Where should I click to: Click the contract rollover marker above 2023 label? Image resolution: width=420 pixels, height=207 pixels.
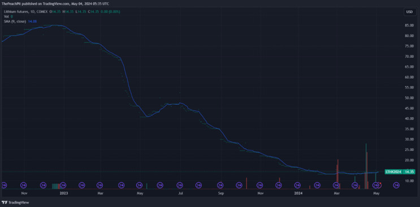click(x=63, y=185)
